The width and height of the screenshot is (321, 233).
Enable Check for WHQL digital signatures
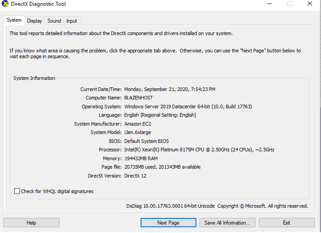click(17, 191)
